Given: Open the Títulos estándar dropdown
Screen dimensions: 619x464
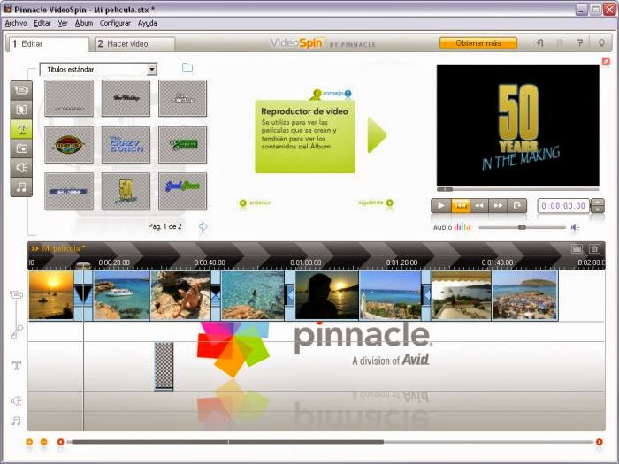Looking at the screenshot, I should pos(151,70).
